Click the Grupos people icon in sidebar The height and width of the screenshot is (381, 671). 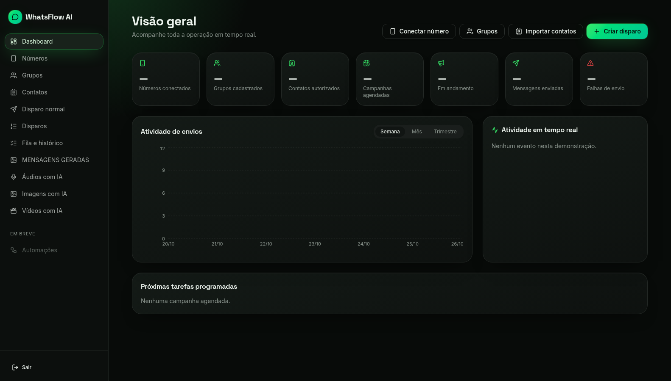(x=14, y=75)
